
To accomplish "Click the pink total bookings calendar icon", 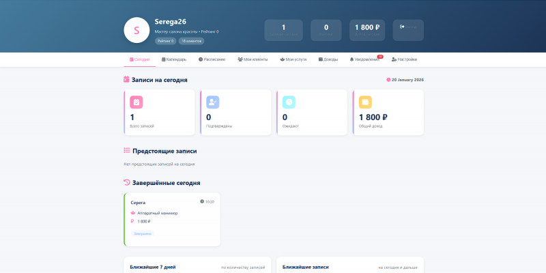I will coord(136,102).
